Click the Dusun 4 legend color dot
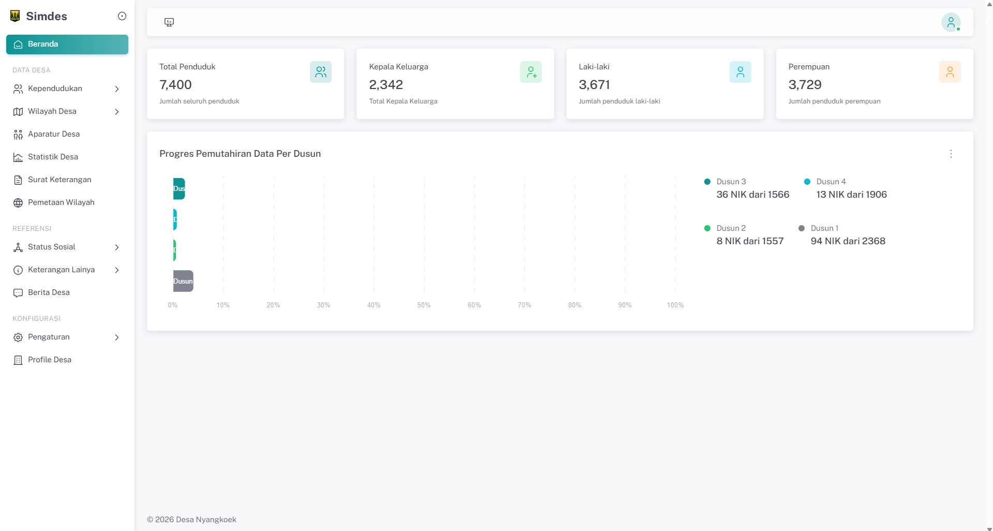The height and width of the screenshot is (531, 993). [x=807, y=182]
